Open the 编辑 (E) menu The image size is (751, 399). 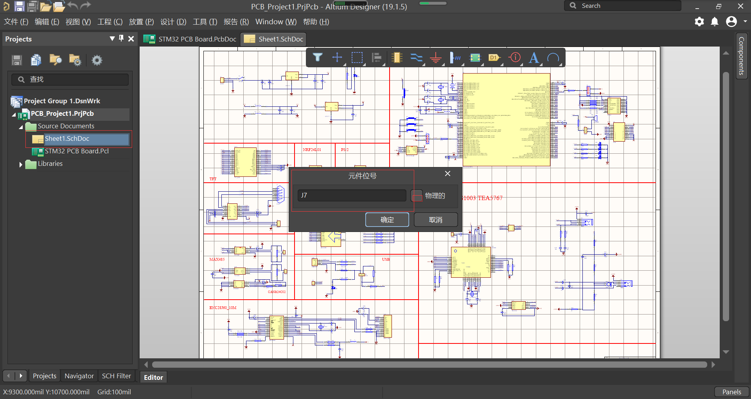pos(47,22)
